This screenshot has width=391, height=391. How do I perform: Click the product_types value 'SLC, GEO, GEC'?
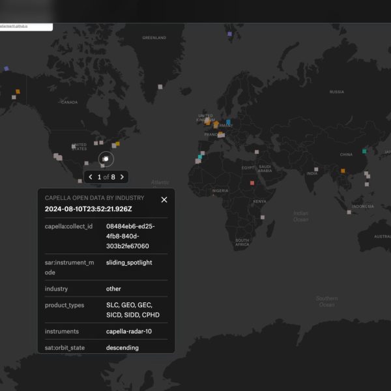point(129,305)
